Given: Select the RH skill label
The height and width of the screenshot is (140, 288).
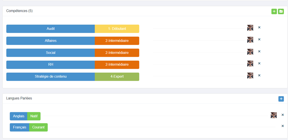Looking at the screenshot, I should tap(51, 64).
